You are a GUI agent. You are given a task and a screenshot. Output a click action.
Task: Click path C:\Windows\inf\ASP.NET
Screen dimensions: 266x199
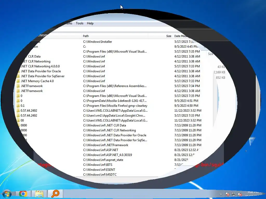(101, 150)
